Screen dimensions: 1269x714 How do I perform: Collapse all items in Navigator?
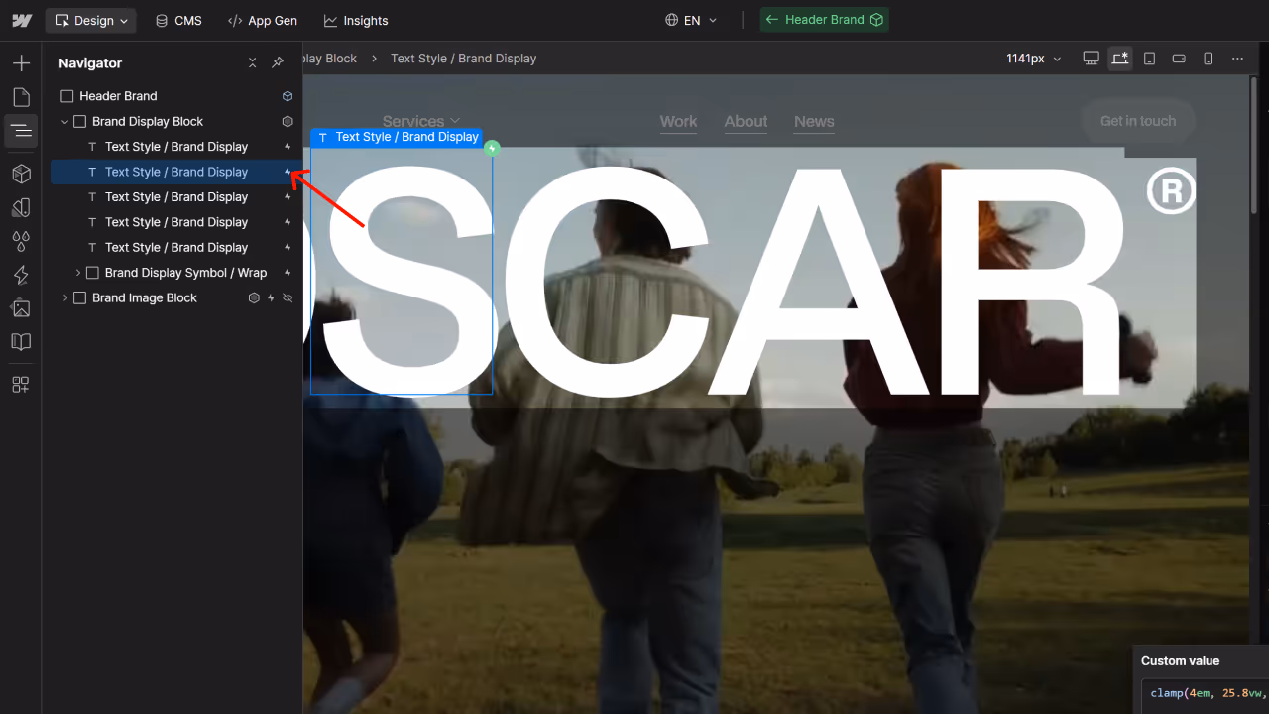252,62
